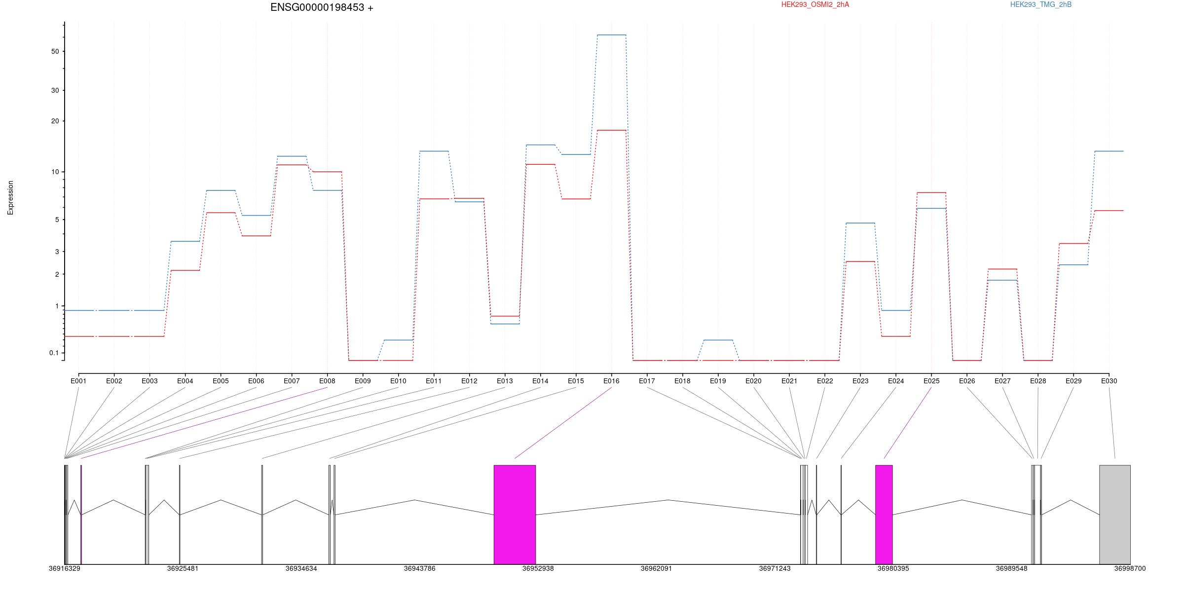Click exon label E023
The height and width of the screenshot is (592, 1184).
[860, 381]
